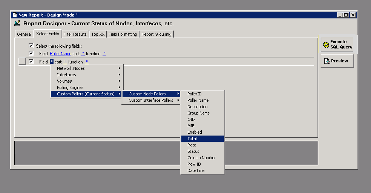Open the ellipsis button beside the second field
Screen dimensions: 371x193
[x=22, y=62]
